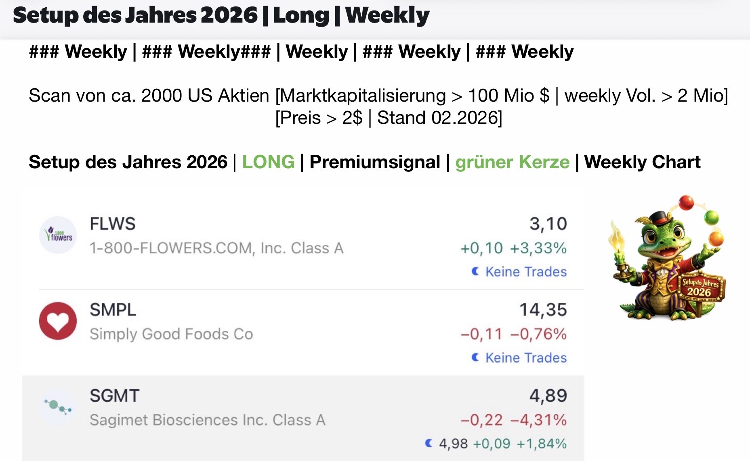Click the Setup des Jahres 2026 signboard
Image resolution: width=750 pixels, height=461 pixels.
[x=700, y=287]
